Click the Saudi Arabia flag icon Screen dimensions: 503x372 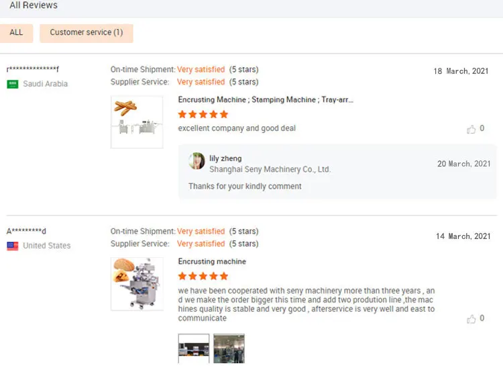point(13,84)
